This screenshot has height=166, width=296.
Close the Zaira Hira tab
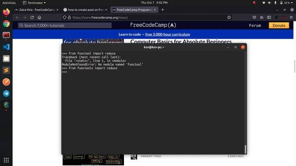(57, 10)
